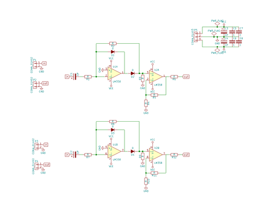
Task: Select resistor R5 under U2A
Action: point(154,95)
